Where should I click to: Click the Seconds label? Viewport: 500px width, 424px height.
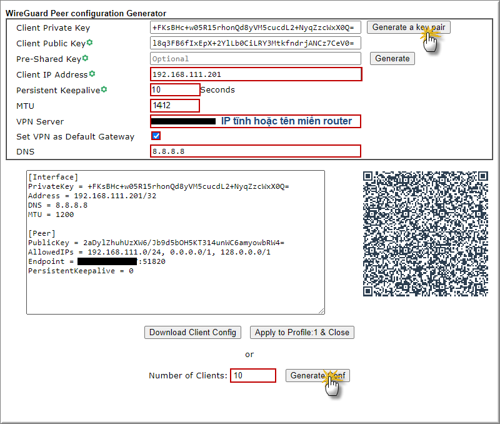[217, 90]
